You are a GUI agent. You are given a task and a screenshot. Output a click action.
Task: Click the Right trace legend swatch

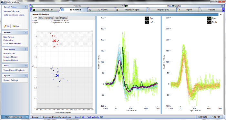pyautogui.click(x=209, y=22)
